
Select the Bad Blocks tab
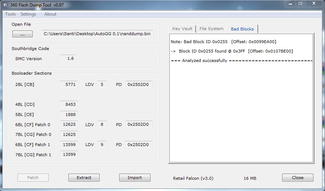tap(242, 29)
